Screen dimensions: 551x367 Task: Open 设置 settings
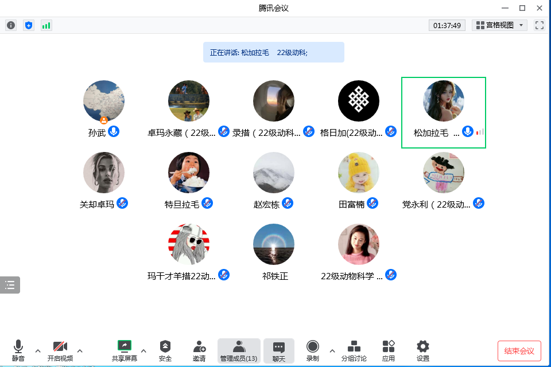[423, 350]
